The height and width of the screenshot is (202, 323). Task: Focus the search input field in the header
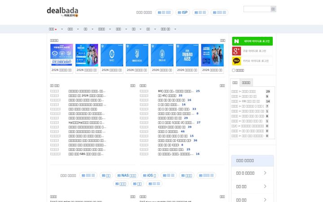pyautogui.click(x=257, y=9)
